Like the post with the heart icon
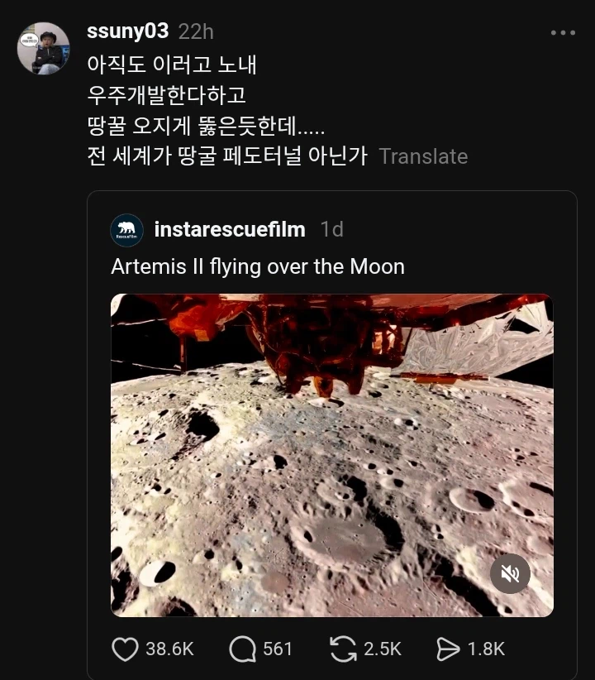The image size is (595, 680). (125, 649)
